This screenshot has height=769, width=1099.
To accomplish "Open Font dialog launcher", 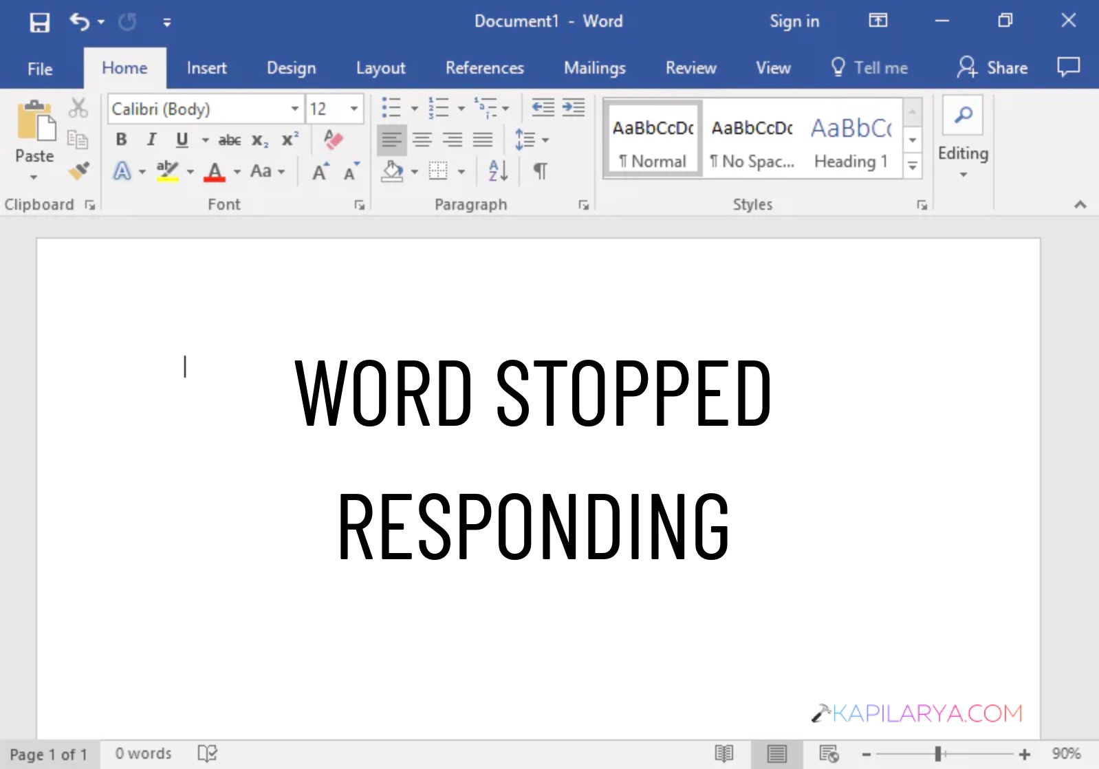I will coord(359,205).
